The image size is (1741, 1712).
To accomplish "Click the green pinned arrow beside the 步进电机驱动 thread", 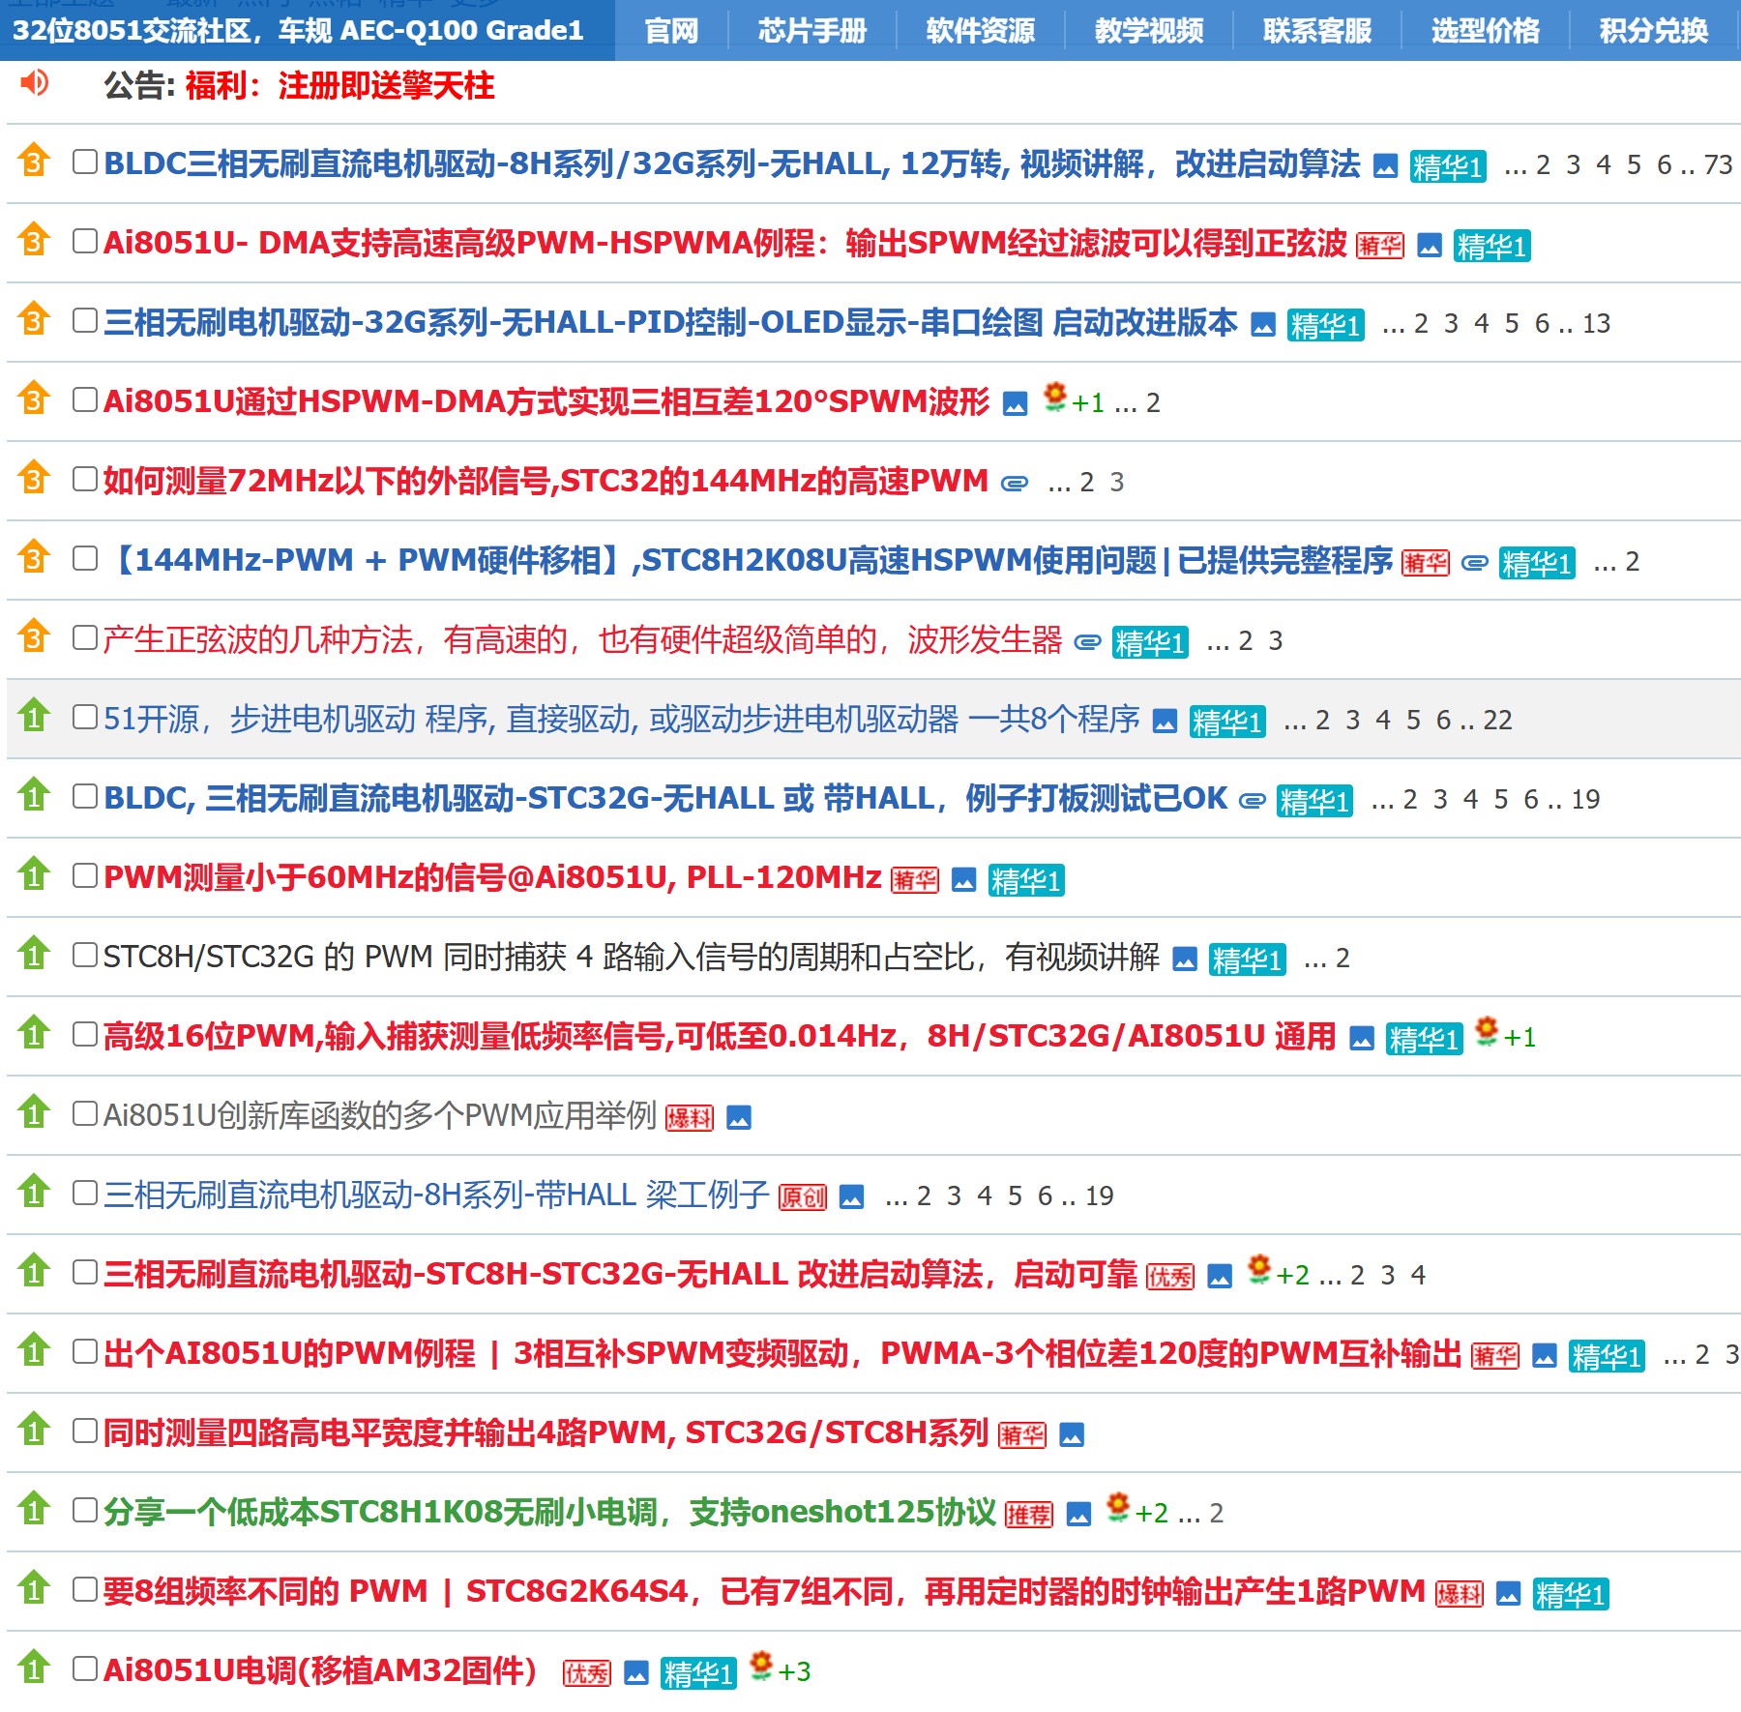I will coord(34,717).
